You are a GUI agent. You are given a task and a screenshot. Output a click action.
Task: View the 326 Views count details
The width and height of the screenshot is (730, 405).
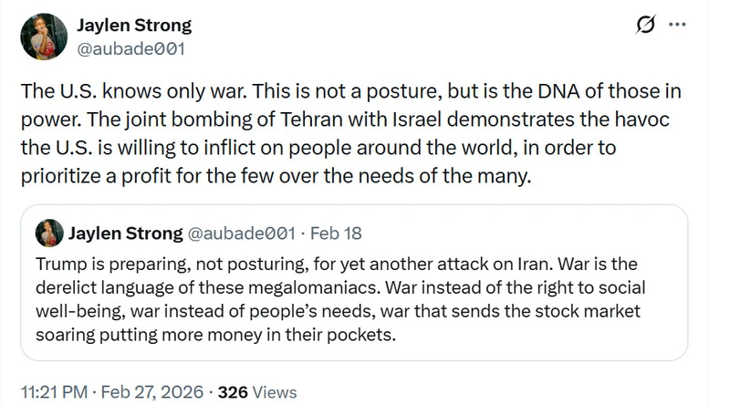click(x=257, y=392)
